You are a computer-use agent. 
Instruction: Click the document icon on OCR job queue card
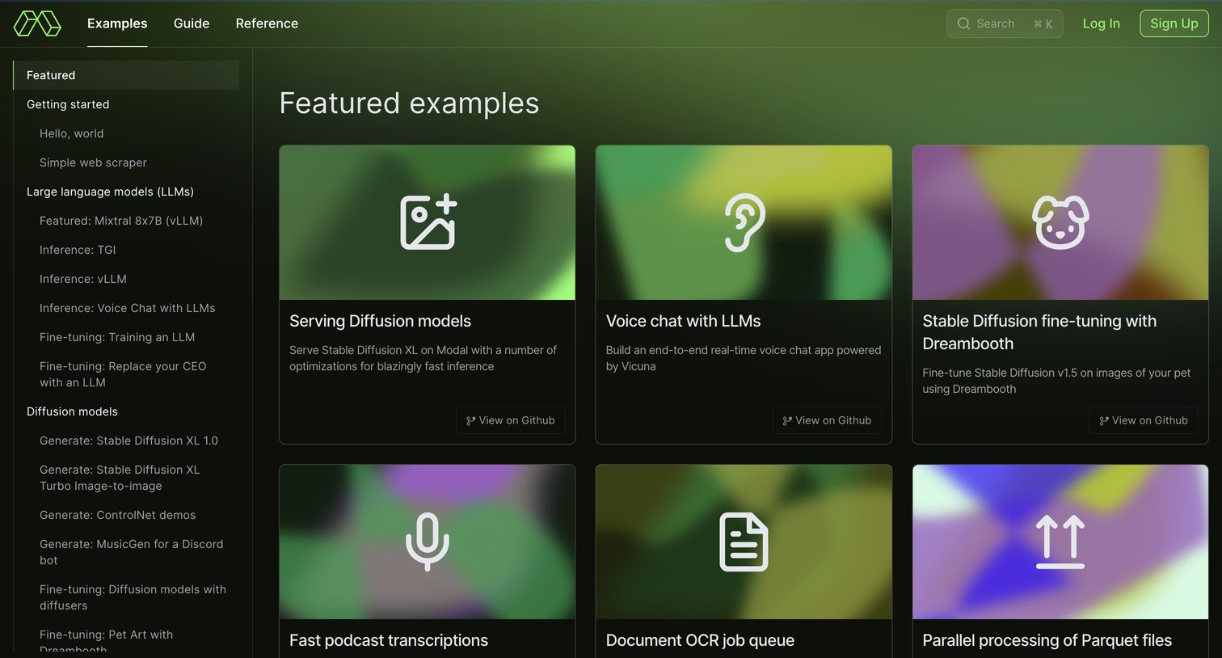pyautogui.click(x=744, y=542)
